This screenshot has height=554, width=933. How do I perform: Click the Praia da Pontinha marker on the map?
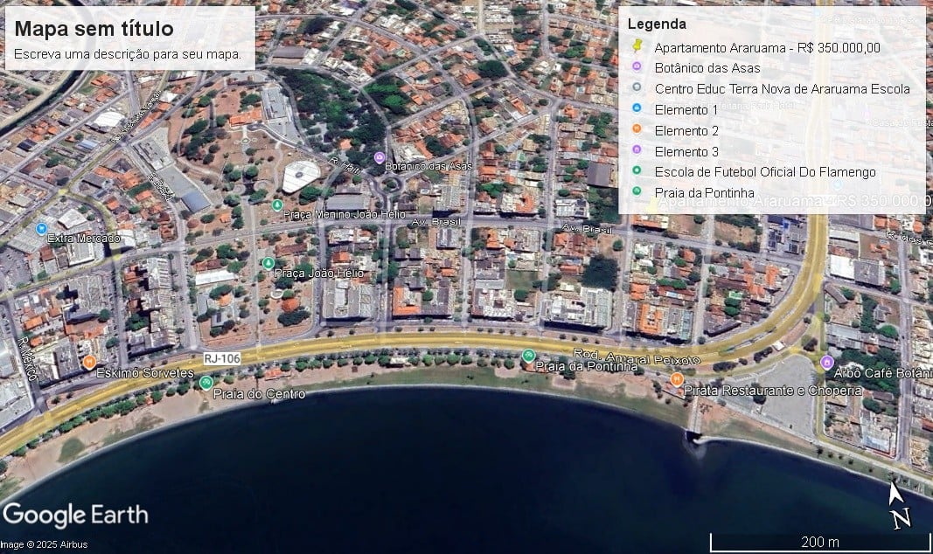(x=528, y=356)
